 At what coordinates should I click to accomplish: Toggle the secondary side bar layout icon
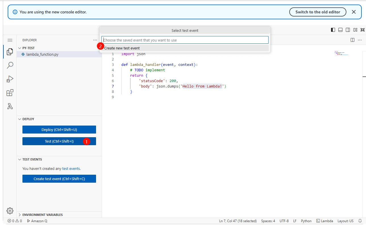pos(348,30)
